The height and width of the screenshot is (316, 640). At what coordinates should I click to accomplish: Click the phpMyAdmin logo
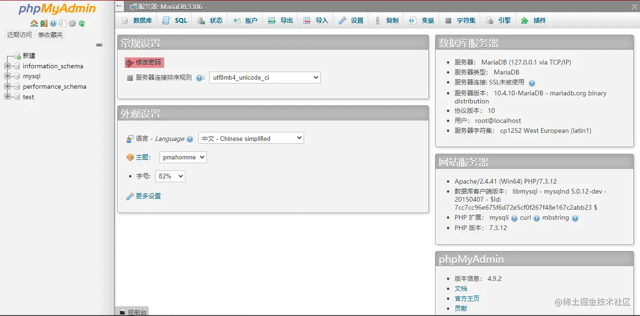(x=57, y=9)
